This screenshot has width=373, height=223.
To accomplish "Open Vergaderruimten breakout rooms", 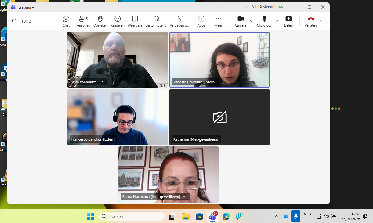I will 180,21.
